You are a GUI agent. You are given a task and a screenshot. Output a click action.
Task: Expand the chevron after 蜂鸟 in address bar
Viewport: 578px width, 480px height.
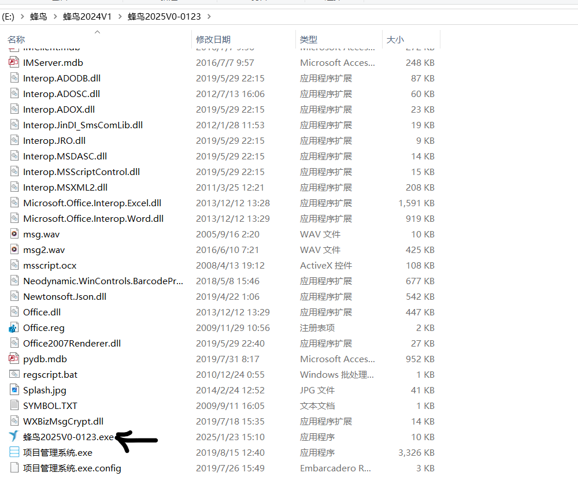pos(55,17)
